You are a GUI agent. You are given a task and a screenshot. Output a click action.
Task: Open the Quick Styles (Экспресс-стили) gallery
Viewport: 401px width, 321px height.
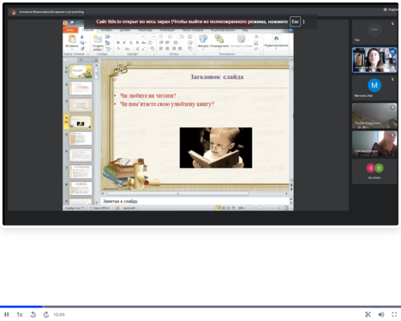click(242, 41)
